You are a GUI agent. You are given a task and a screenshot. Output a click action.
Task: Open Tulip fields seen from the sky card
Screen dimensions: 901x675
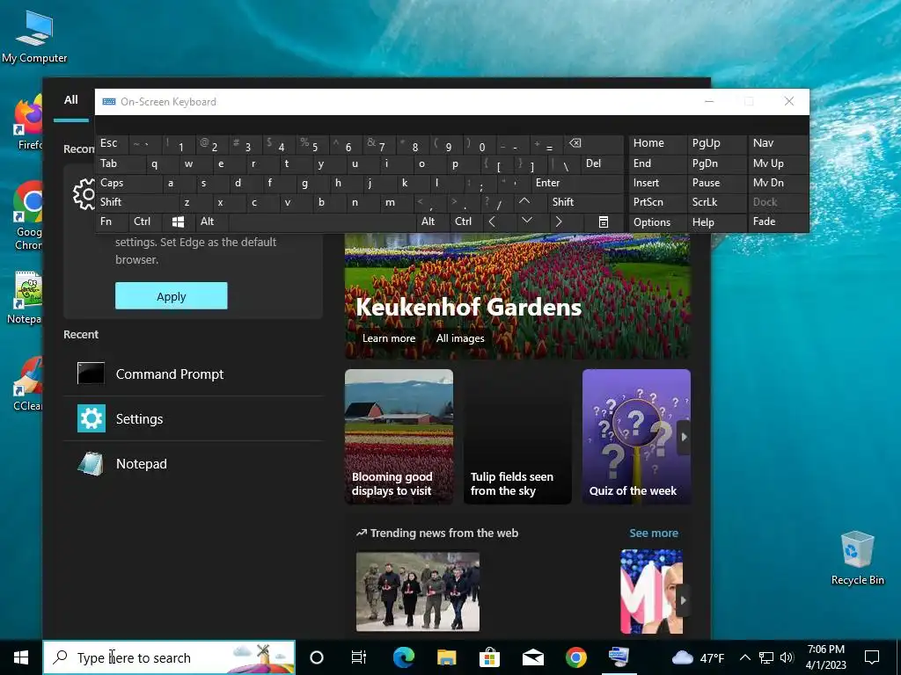(x=517, y=437)
